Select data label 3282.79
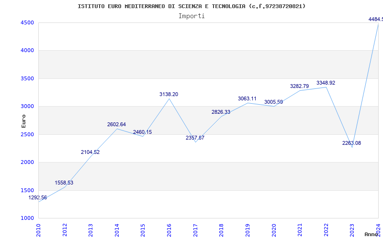The height and width of the screenshot is (239, 383). (300, 86)
